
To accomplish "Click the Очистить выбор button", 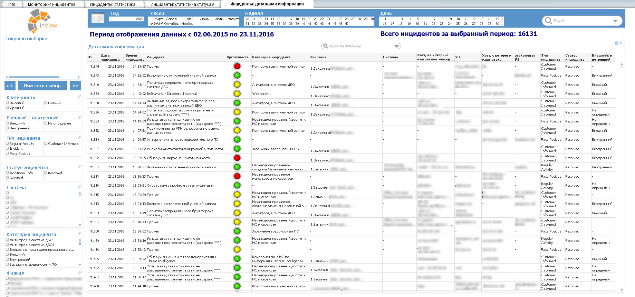I will (x=42, y=86).
